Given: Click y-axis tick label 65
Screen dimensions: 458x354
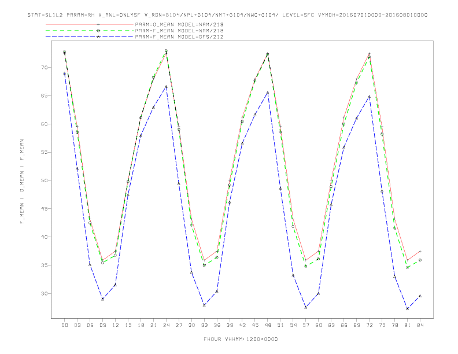Looking at the screenshot, I should 44,96.
